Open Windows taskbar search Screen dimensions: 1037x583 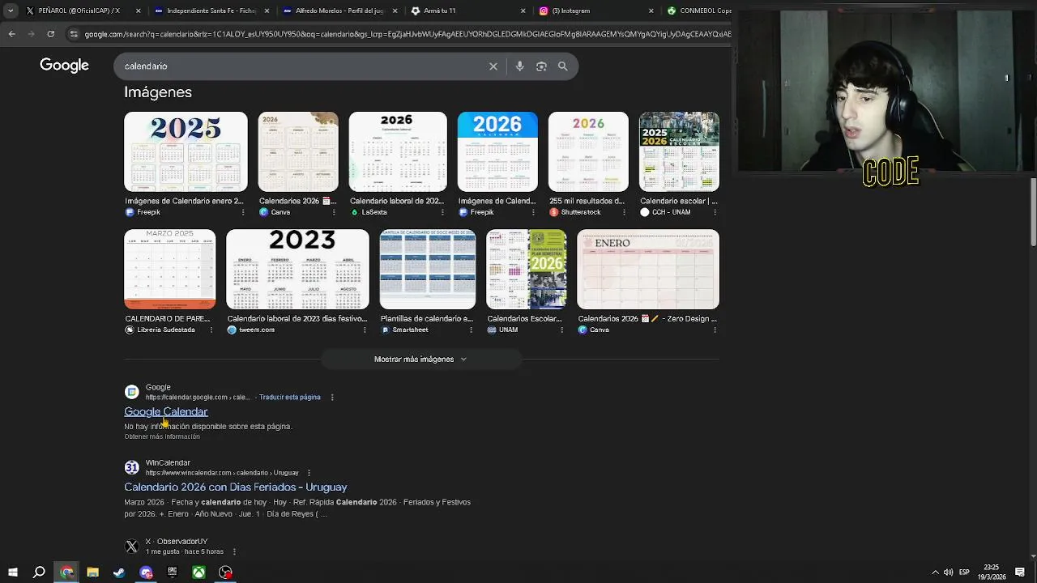(x=39, y=572)
